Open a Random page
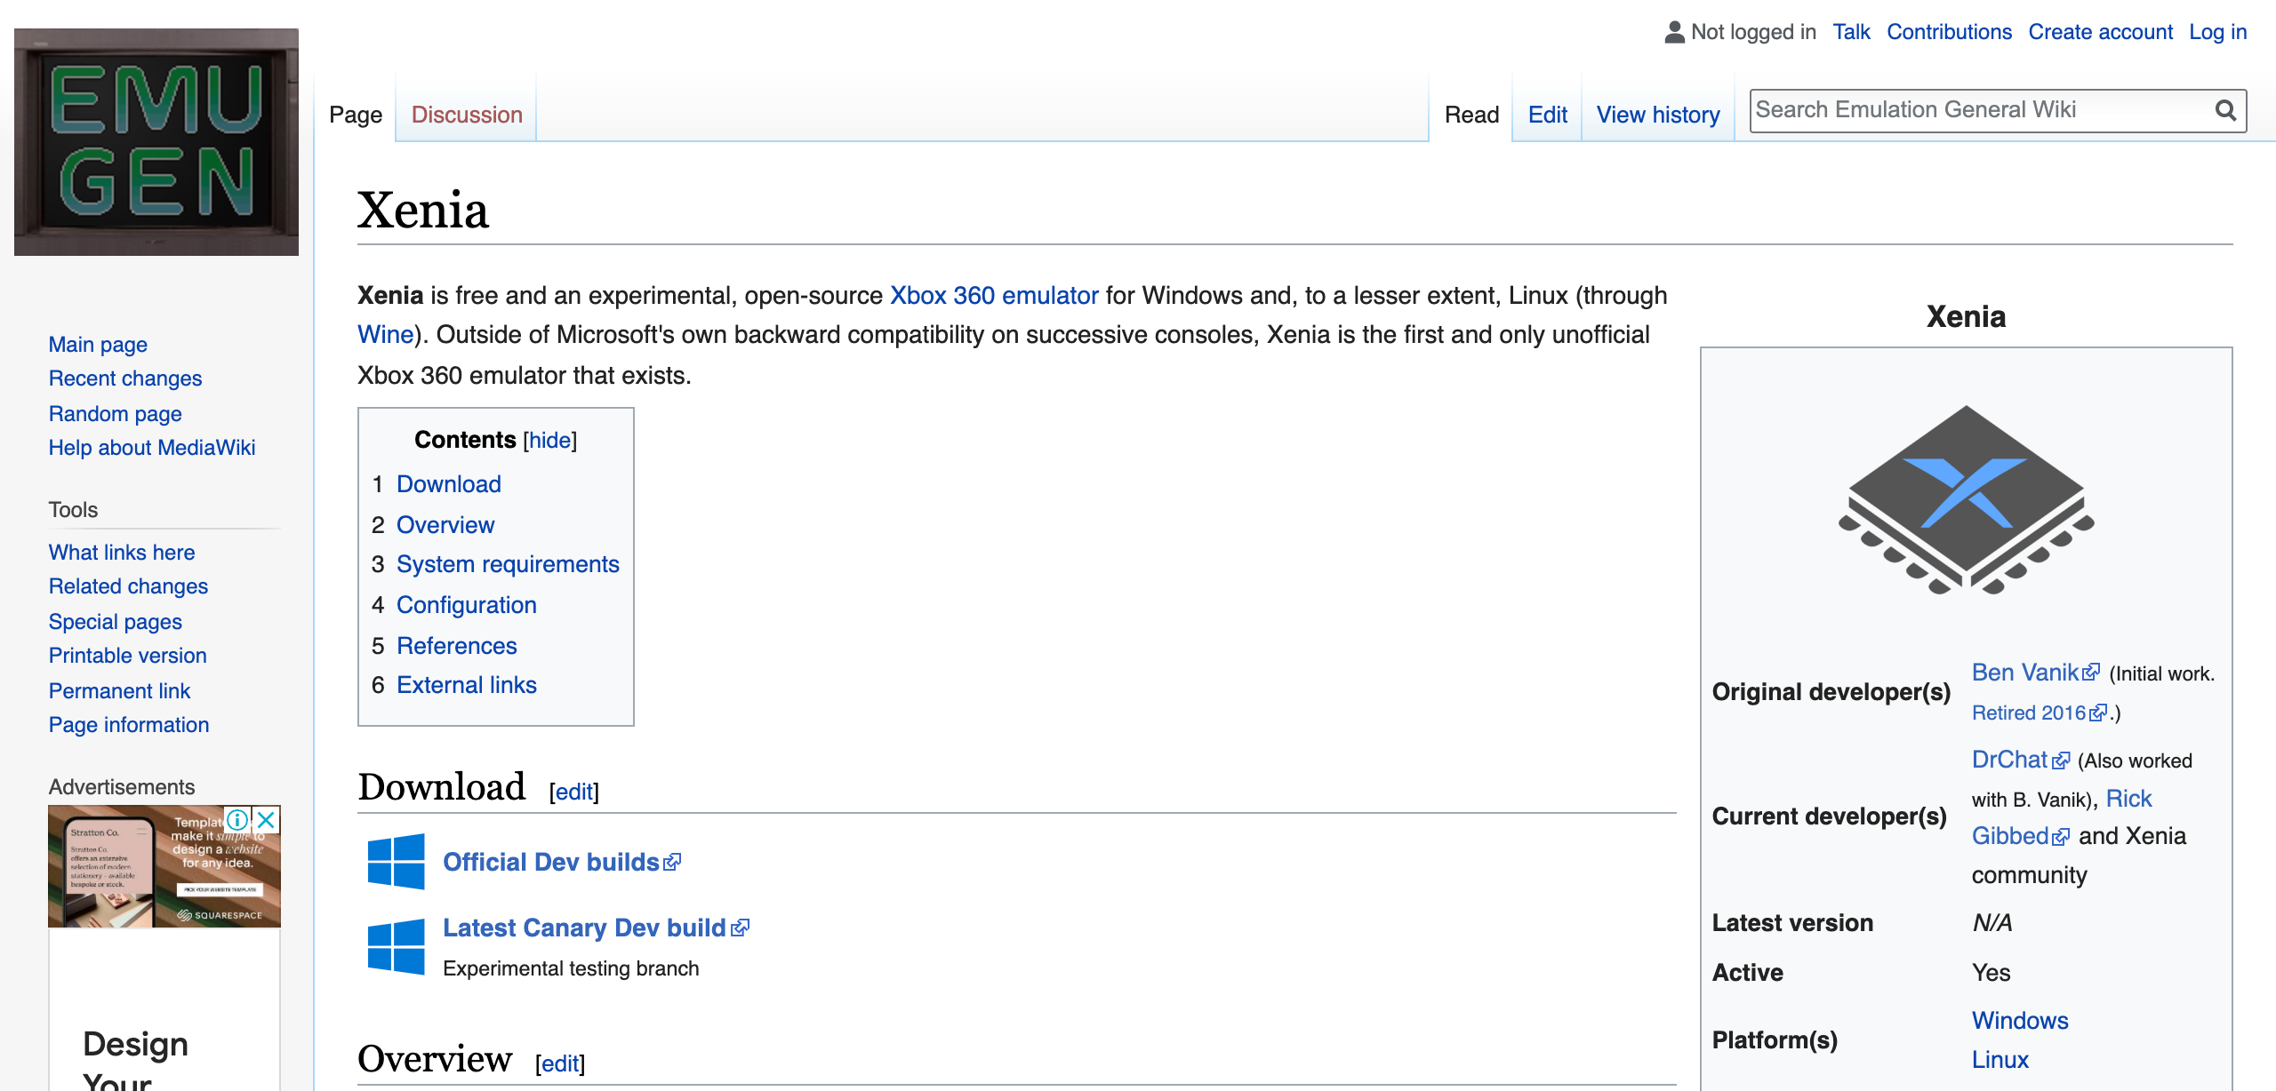2276x1091 pixels. [x=116, y=414]
